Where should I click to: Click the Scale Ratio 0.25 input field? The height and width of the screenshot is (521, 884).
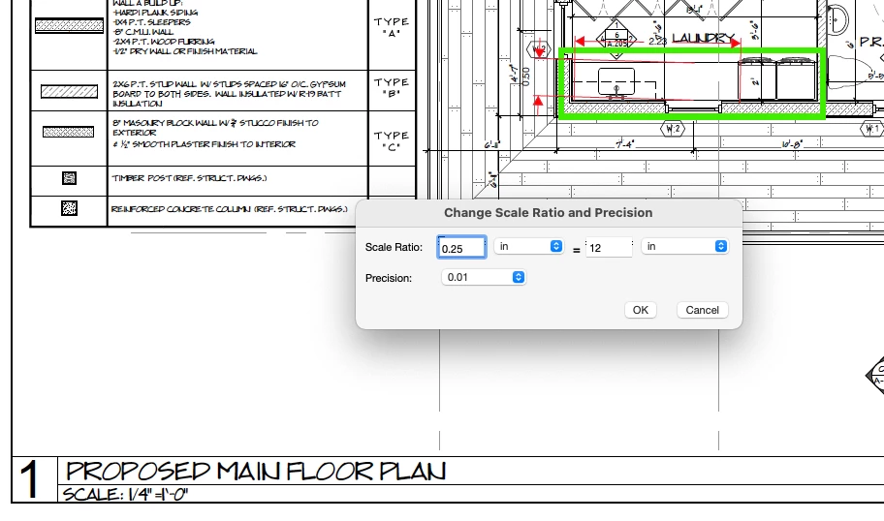pyautogui.click(x=461, y=247)
